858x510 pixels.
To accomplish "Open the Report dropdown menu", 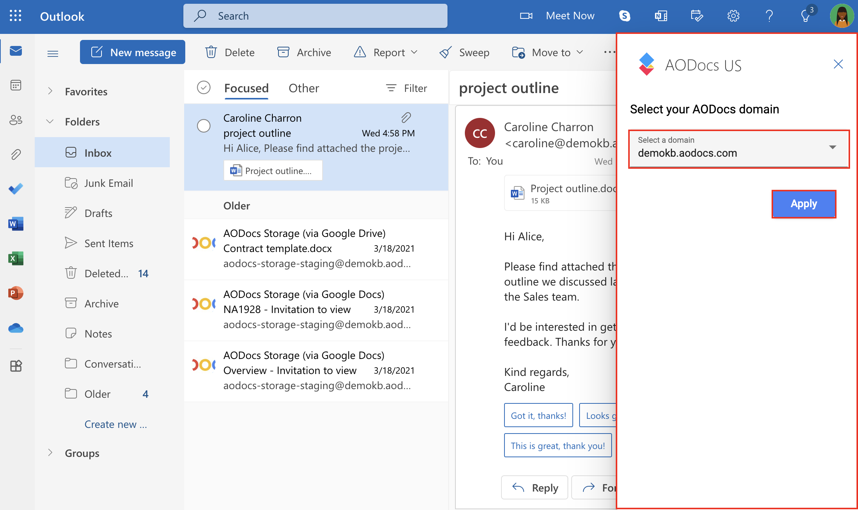I will 386,52.
